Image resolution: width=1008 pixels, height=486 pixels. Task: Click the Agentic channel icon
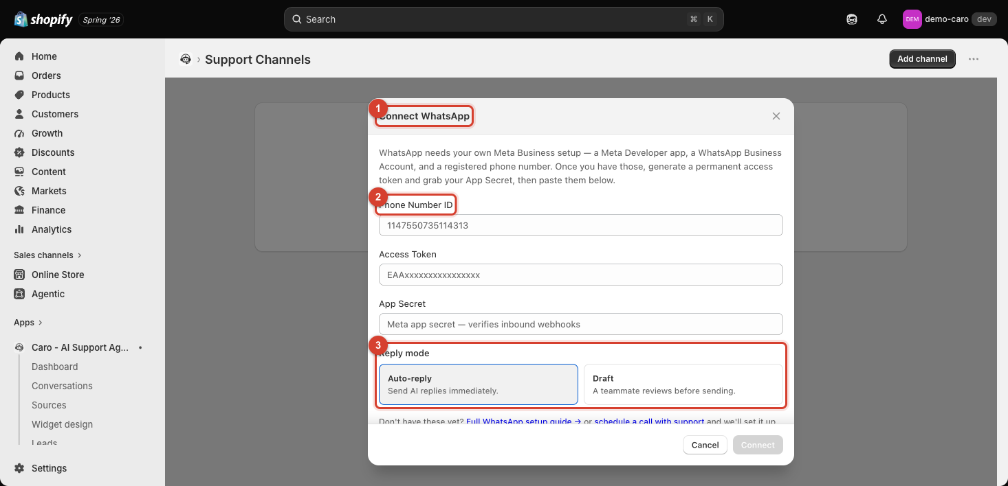[x=19, y=294]
